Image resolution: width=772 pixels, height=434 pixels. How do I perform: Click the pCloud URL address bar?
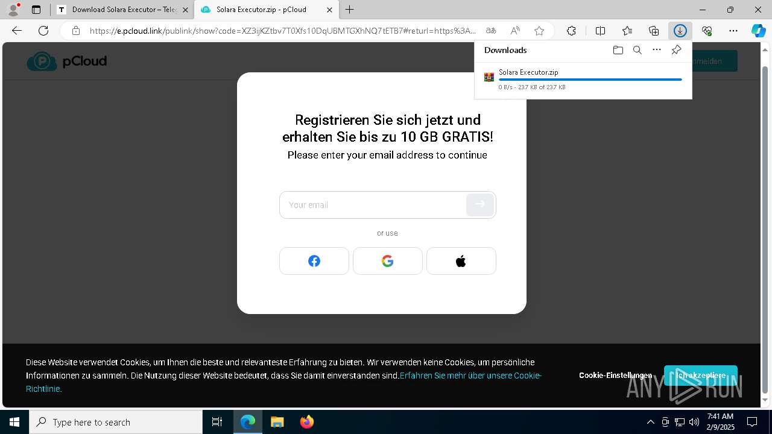click(282, 31)
